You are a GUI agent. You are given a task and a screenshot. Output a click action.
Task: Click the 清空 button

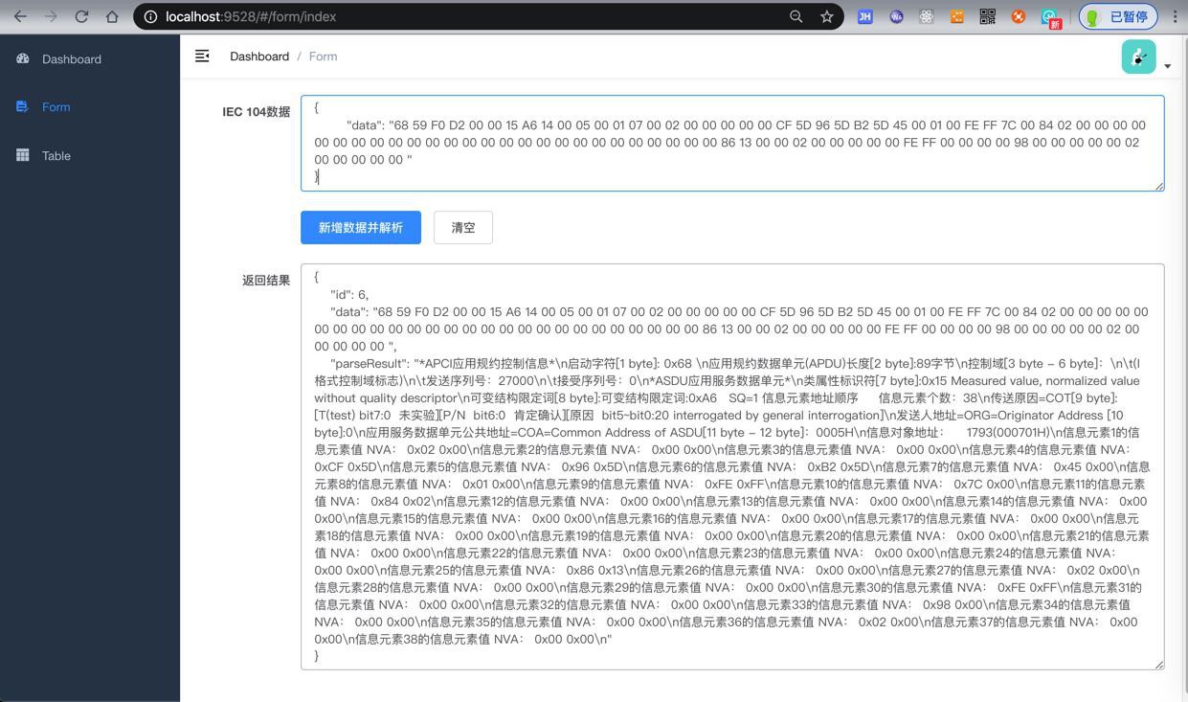click(463, 228)
